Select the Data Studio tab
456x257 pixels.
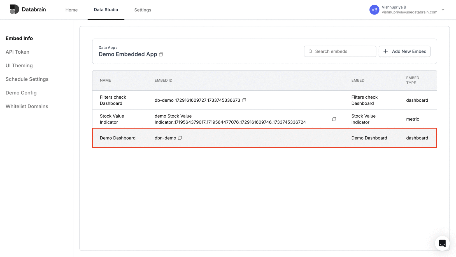coord(106,10)
